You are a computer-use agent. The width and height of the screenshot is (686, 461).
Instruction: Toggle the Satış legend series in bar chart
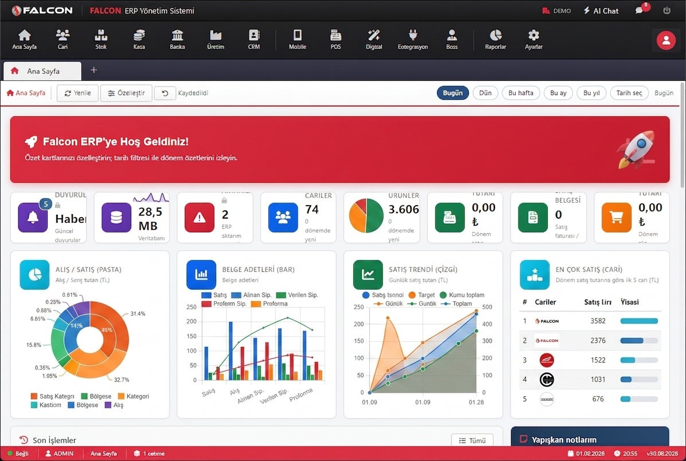click(215, 295)
